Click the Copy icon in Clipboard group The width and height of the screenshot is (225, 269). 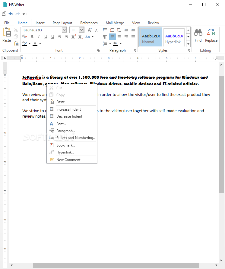pyautogui.click(x=16, y=37)
